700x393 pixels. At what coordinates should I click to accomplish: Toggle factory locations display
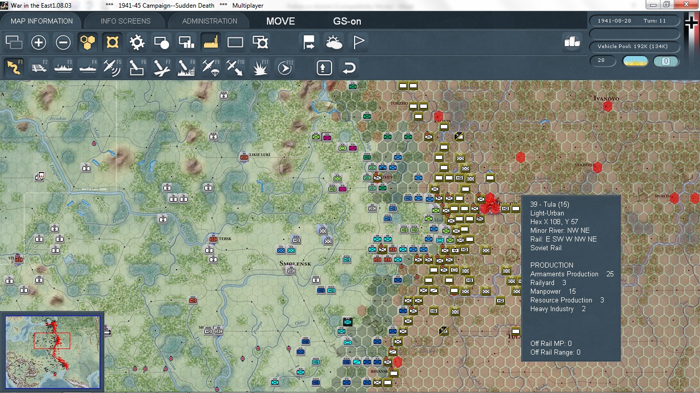211,42
